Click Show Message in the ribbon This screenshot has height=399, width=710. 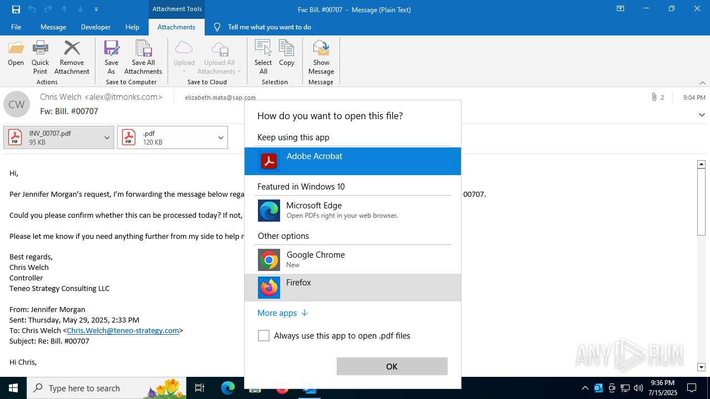pyautogui.click(x=321, y=57)
